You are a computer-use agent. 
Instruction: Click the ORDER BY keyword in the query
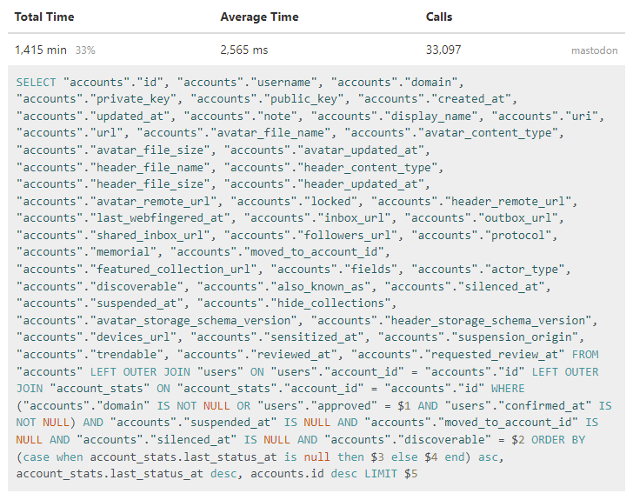(x=558, y=440)
